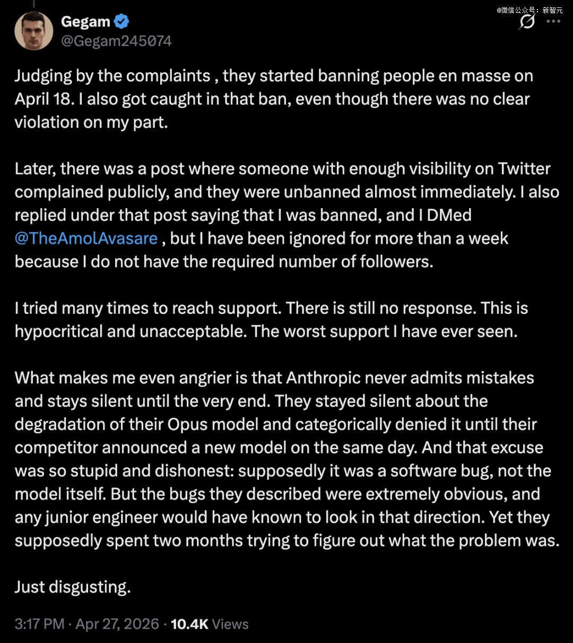Image resolution: width=573 pixels, height=643 pixels.
Task: Click the blue verified badge beside Gegam
Action: click(121, 22)
